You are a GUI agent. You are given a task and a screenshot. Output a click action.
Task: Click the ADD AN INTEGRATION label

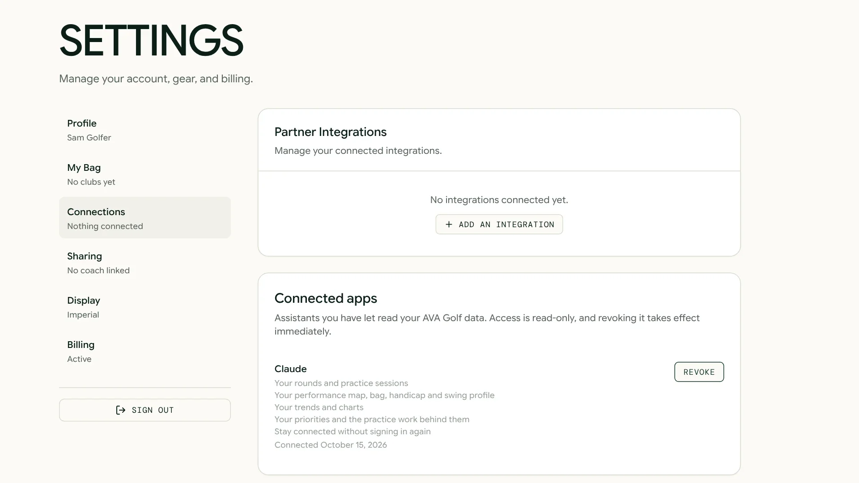coord(506,225)
